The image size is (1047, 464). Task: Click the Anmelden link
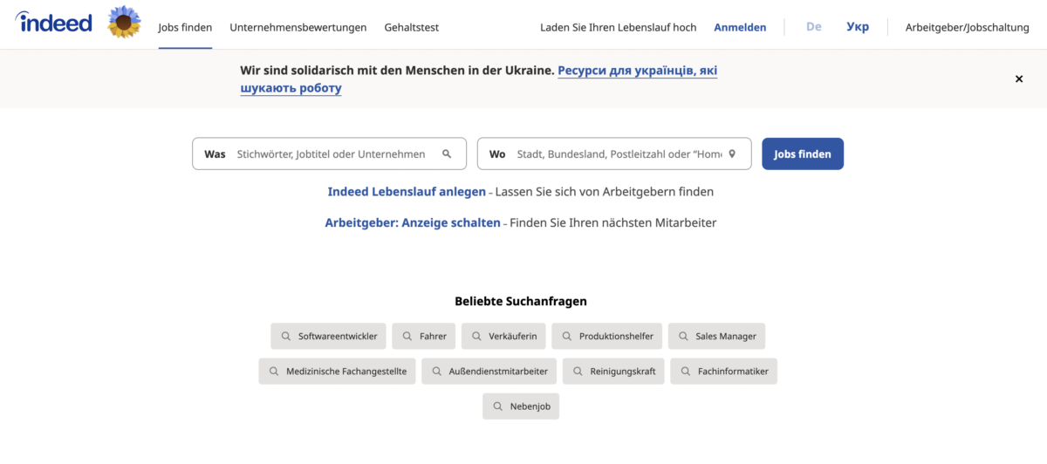point(740,27)
